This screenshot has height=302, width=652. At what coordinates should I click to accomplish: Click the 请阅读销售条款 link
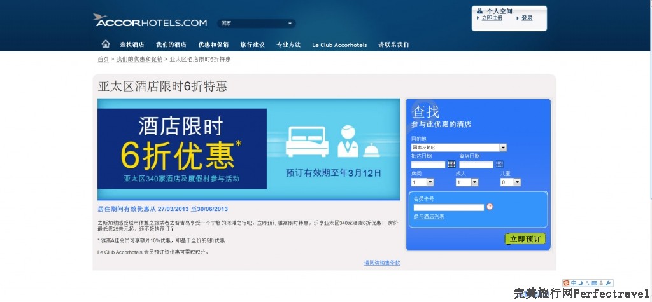tap(382, 263)
